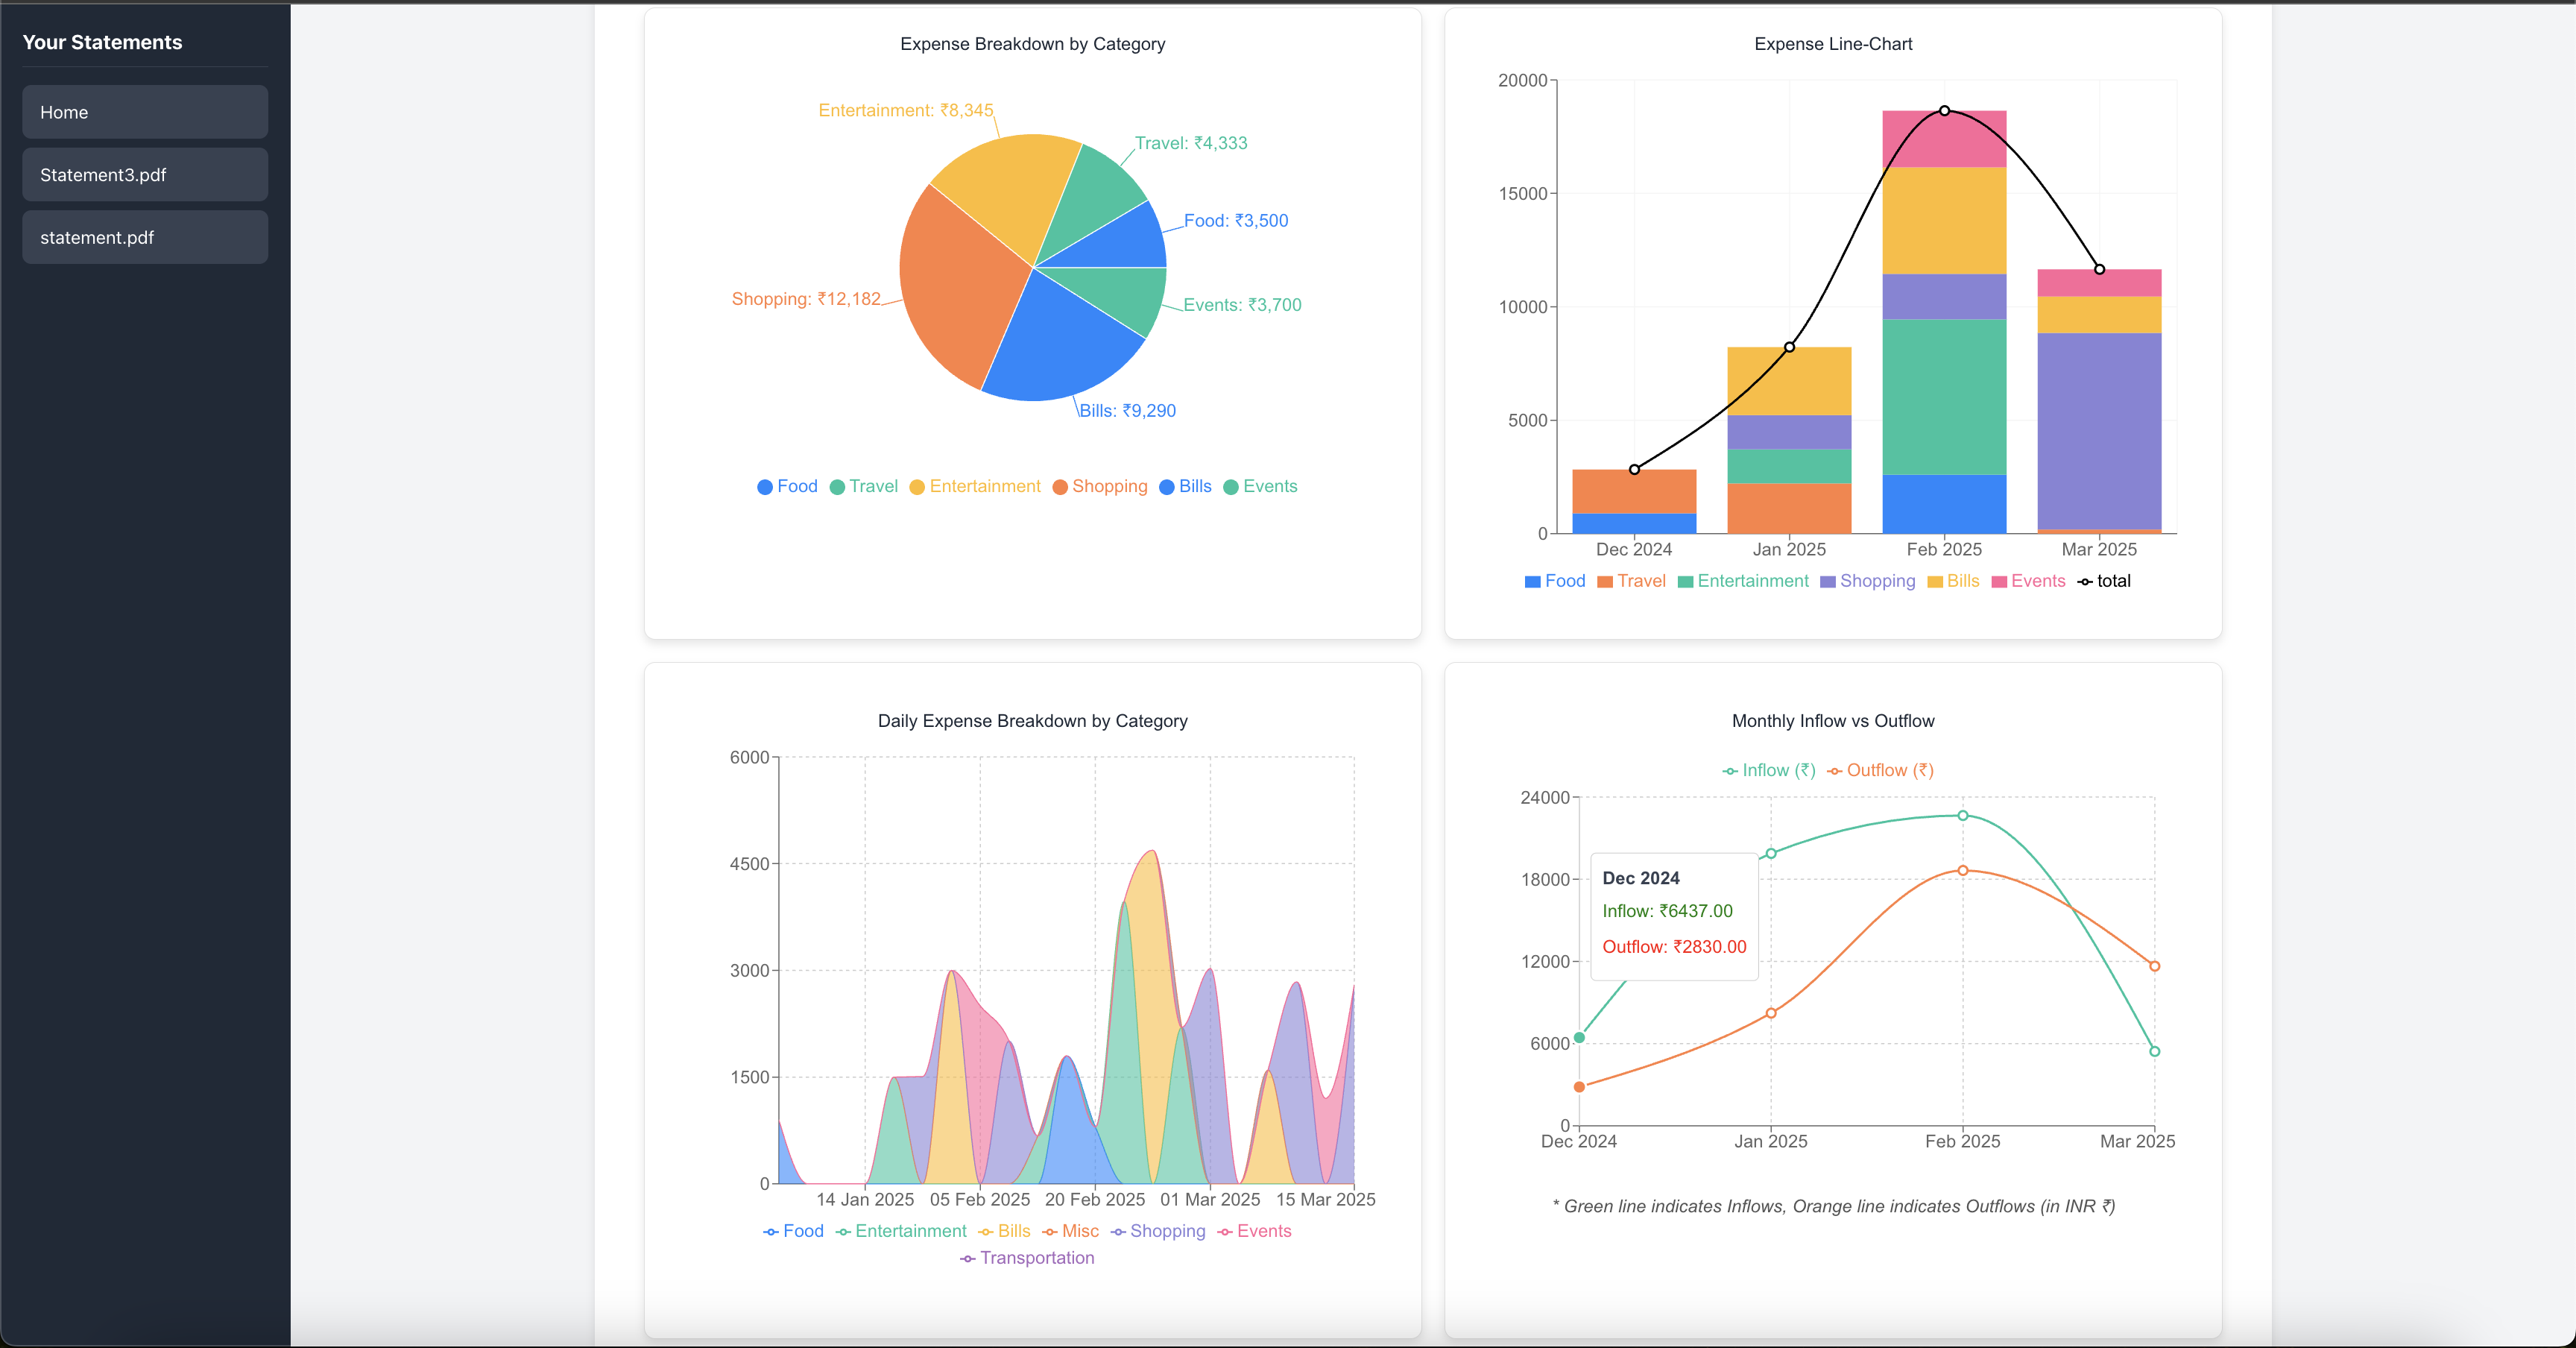The height and width of the screenshot is (1348, 2576).
Task: Click Entertainment legend square in bar chart
Action: tap(1685, 582)
